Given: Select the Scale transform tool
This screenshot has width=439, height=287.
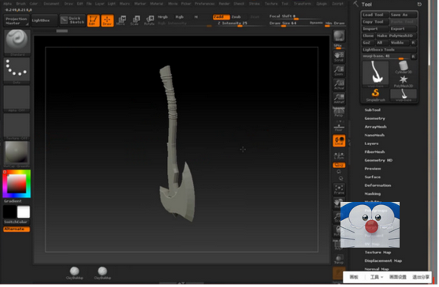Looking at the screenshot, I should coord(136,20).
